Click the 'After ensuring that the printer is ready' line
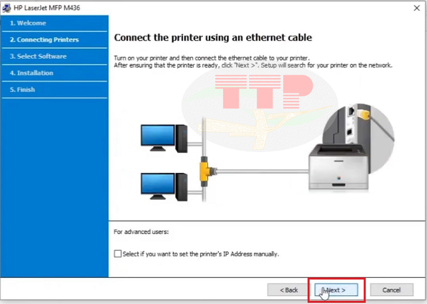The height and width of the screenshot is (304, 427). tap(253, 65)
